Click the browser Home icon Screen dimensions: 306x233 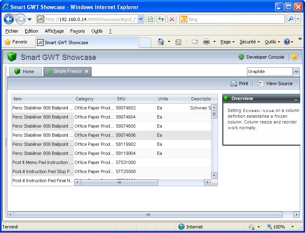161,42
